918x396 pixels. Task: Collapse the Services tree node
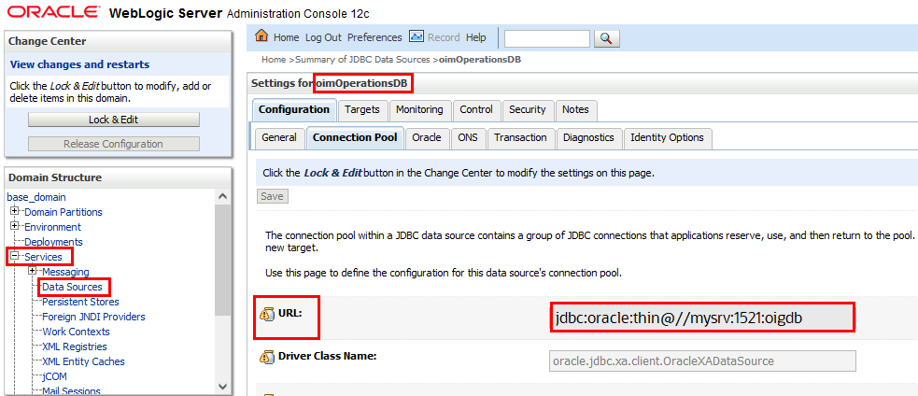click(15, 256)
